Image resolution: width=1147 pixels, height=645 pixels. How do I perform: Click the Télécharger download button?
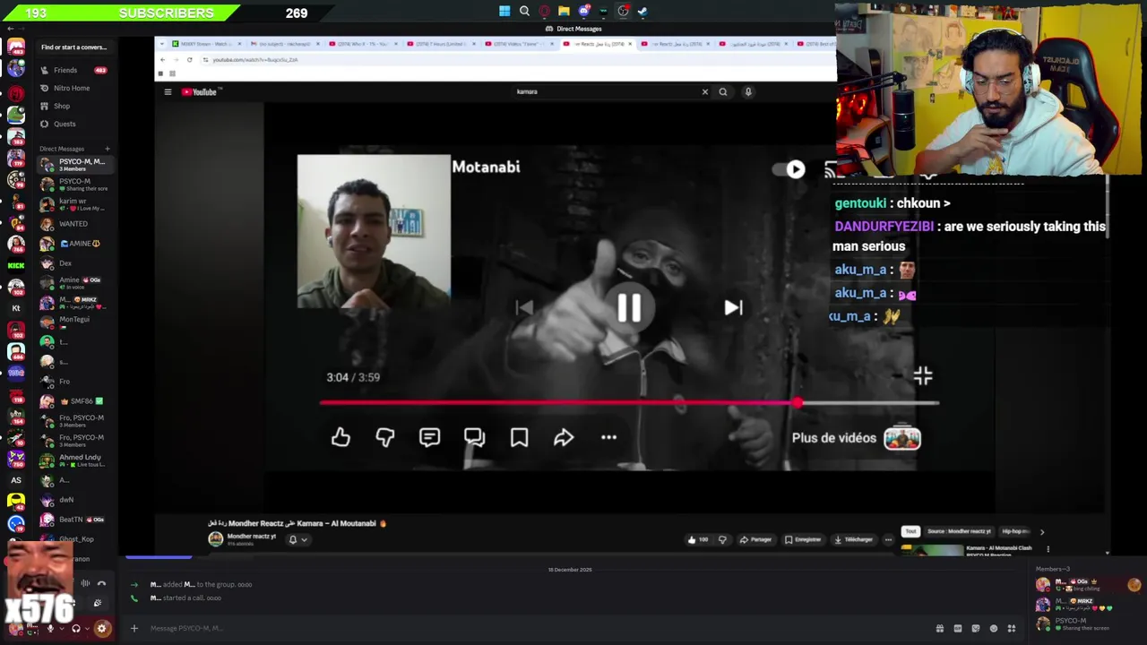[x=854, y=539]
